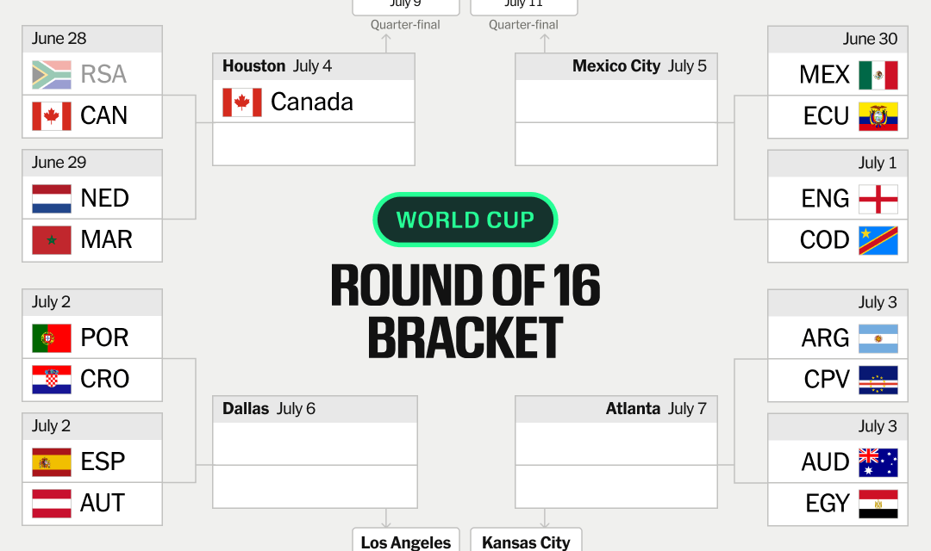931x551 pixels.
Task: Click the Morocco flag beside MAR
Action: pos(52,240)
